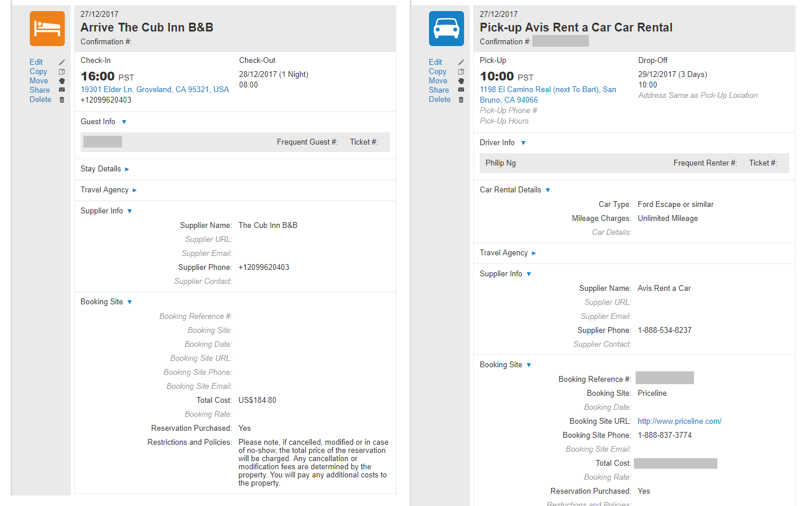Click the copy icon beside car rental Copy
Screen dimensions: 802x506
click(461, 71)
